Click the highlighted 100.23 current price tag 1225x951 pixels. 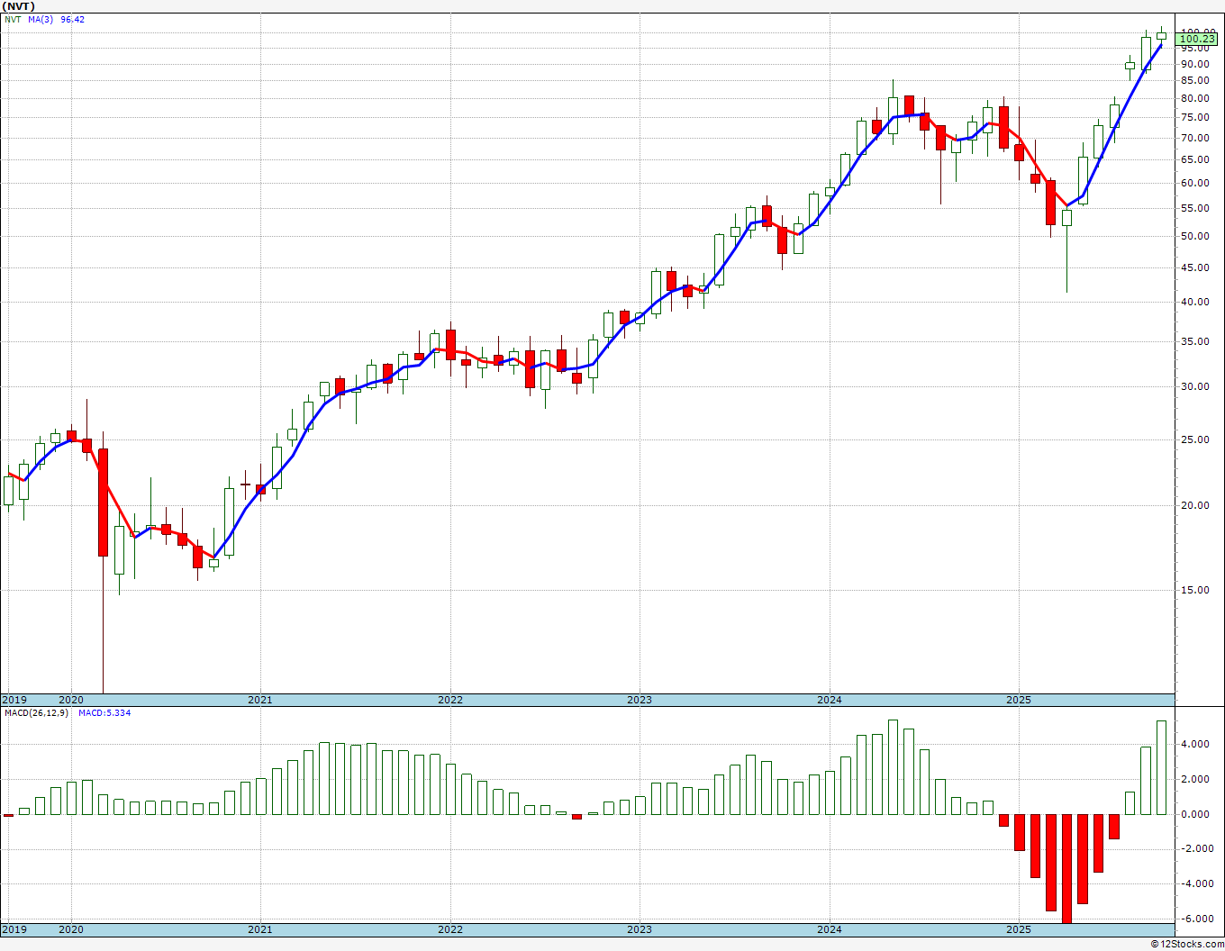tap(1197, 39)
